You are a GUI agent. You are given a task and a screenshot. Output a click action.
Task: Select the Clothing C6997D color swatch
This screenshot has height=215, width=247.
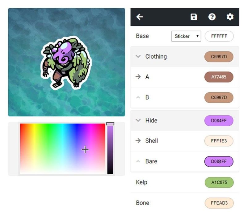219,57
